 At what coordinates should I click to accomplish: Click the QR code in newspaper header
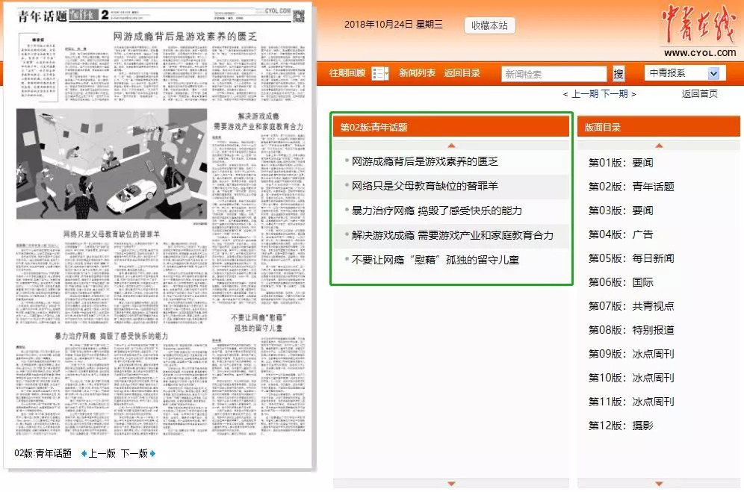[x=299, y=16]
